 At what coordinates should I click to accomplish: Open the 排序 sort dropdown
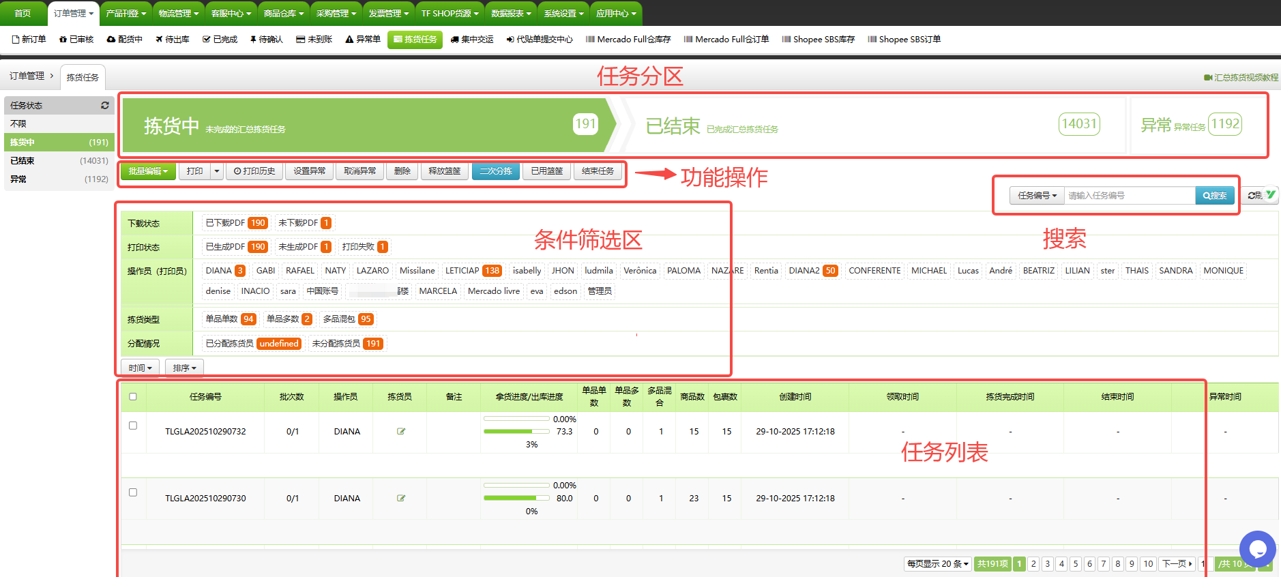click(184, 368)
